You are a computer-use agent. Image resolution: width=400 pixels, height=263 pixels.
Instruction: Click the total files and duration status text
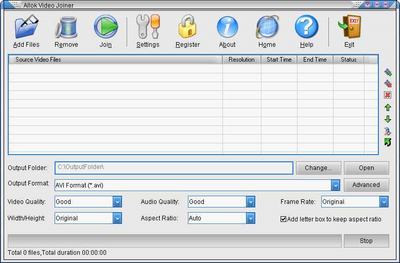tap(57, 253)
